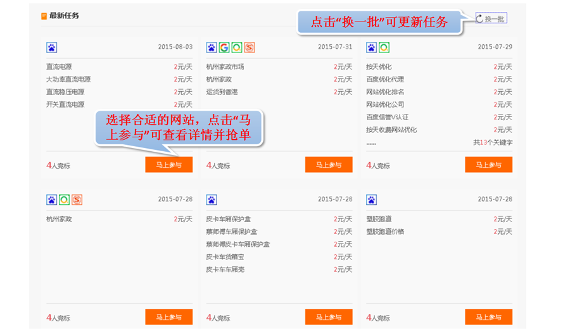570x329 pixels.
Task: Click the keyword 大功率直流电源
Action: [x=68, y=80]
